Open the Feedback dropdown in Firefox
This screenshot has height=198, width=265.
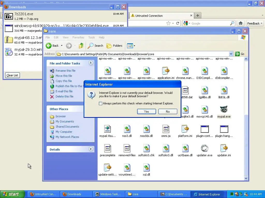pos(255,23)
